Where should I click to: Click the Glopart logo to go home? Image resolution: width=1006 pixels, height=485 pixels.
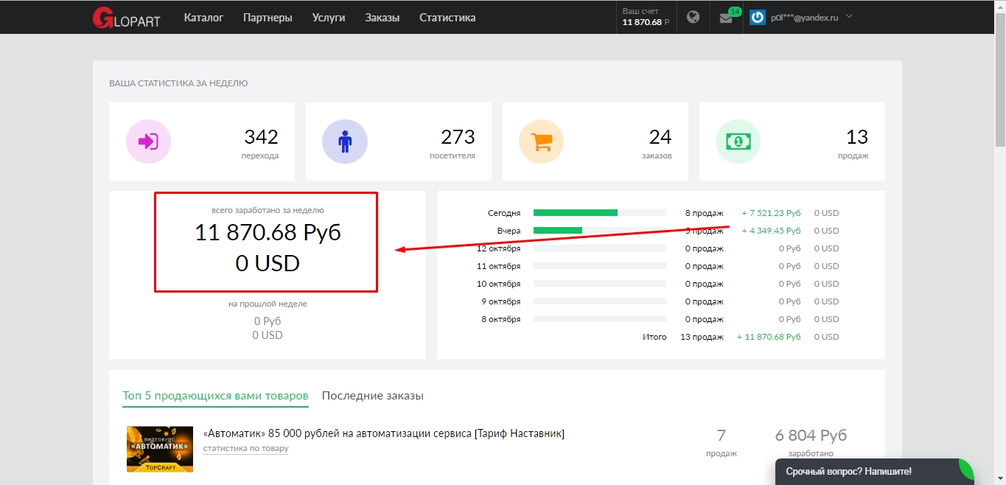125,18
